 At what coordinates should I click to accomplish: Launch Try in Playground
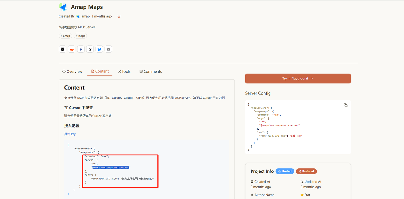[x=298, y=79]
